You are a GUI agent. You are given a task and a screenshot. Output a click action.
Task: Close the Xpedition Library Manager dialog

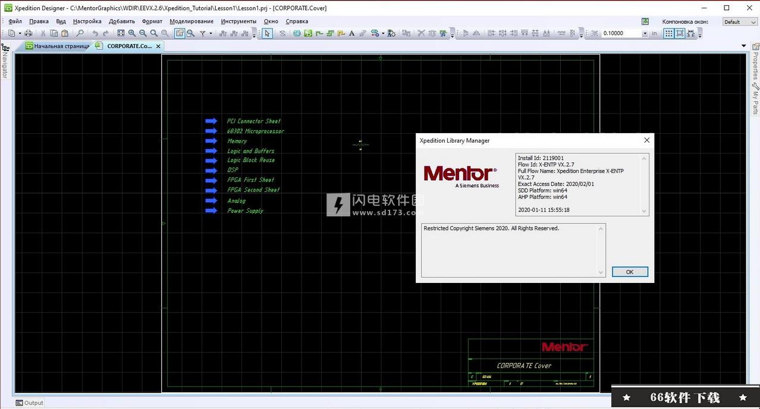[x=646, y=140]
